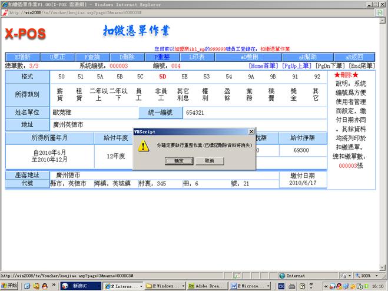Click the yellow warning icon in dialog

143,146
